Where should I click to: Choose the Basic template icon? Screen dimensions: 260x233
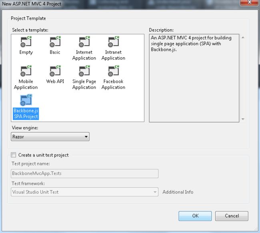pyautogui.click(x=55, y=42)
